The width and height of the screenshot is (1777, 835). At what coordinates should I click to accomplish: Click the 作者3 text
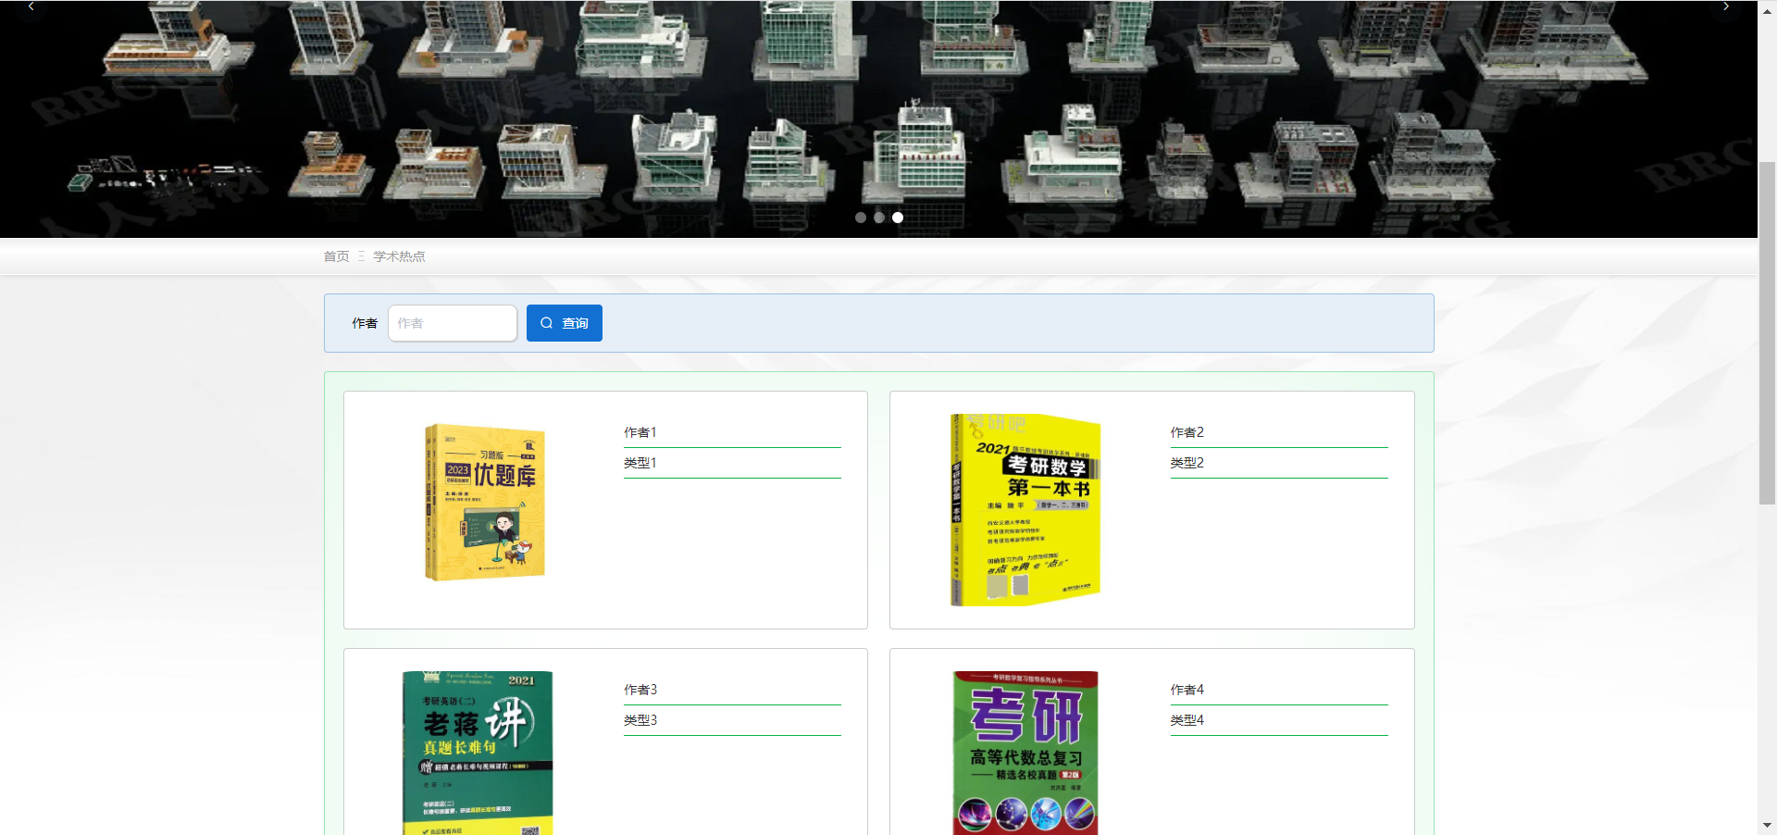640,690
